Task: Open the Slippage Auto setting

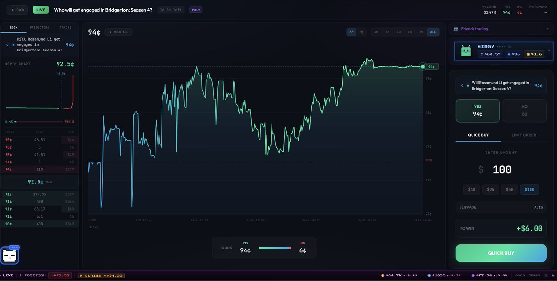Action: pos(501,207)
